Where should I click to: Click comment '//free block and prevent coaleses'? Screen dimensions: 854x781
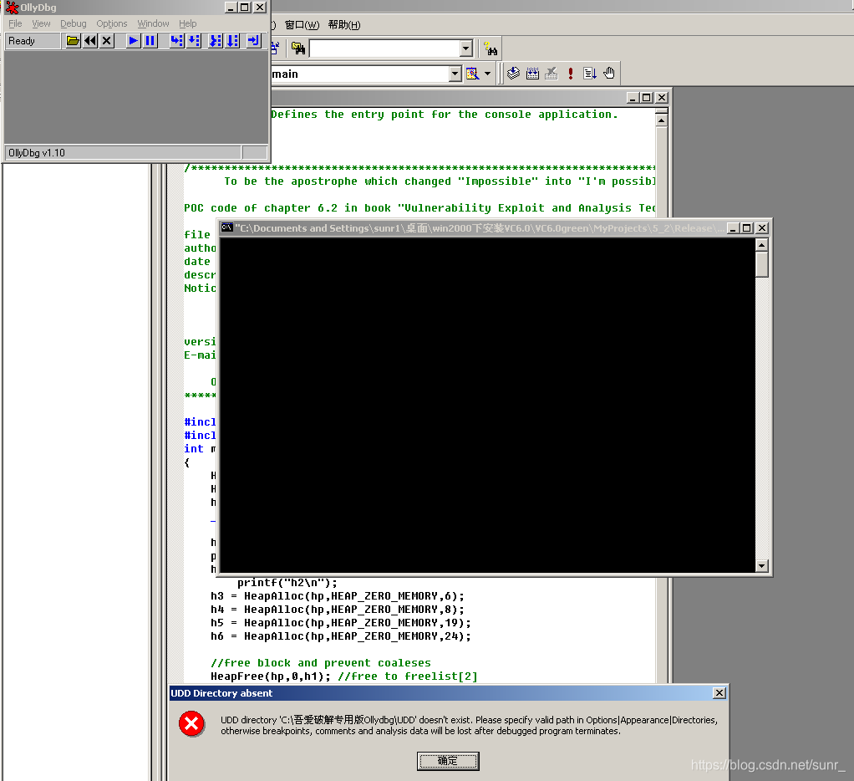[x=320, y=663]
